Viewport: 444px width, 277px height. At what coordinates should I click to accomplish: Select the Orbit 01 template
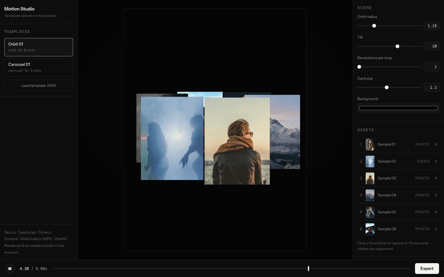tap(39, 47)
